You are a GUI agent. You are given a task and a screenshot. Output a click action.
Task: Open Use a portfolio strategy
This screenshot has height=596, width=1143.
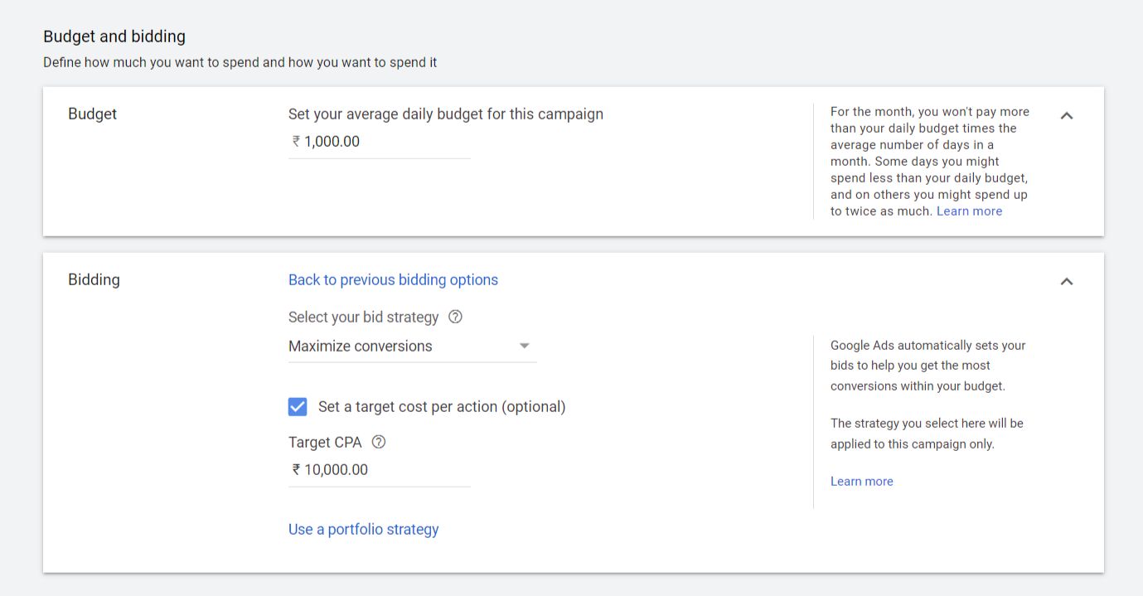(x=363, y=529)
